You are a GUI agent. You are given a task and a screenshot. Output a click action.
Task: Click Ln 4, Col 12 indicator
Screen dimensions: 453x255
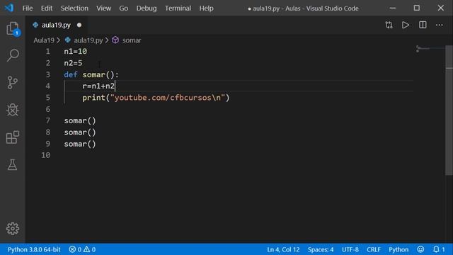[x=283, y=249]
